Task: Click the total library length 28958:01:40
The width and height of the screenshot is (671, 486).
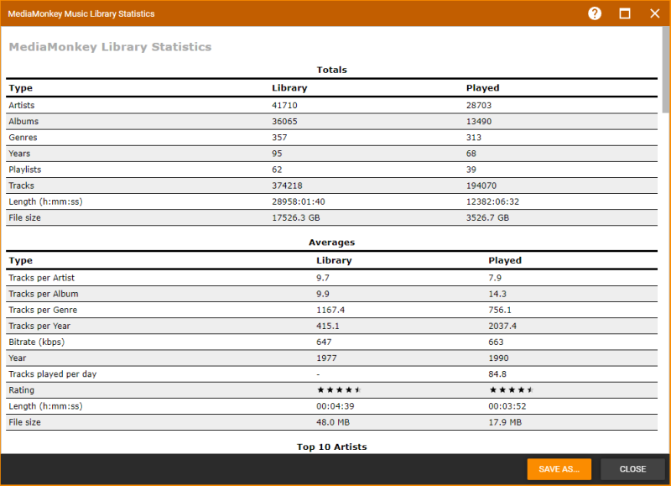Action: tap(299, 202)
